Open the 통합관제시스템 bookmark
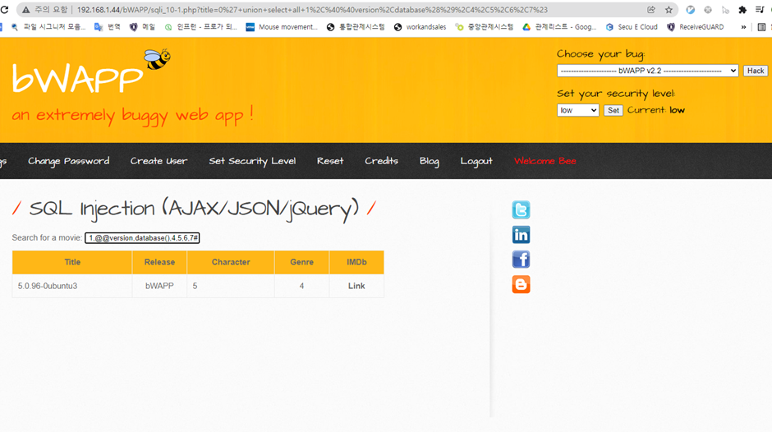 tap(356, 27)
